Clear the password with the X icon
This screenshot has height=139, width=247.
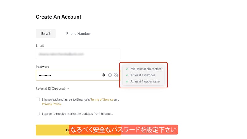[x=110, y=75]
